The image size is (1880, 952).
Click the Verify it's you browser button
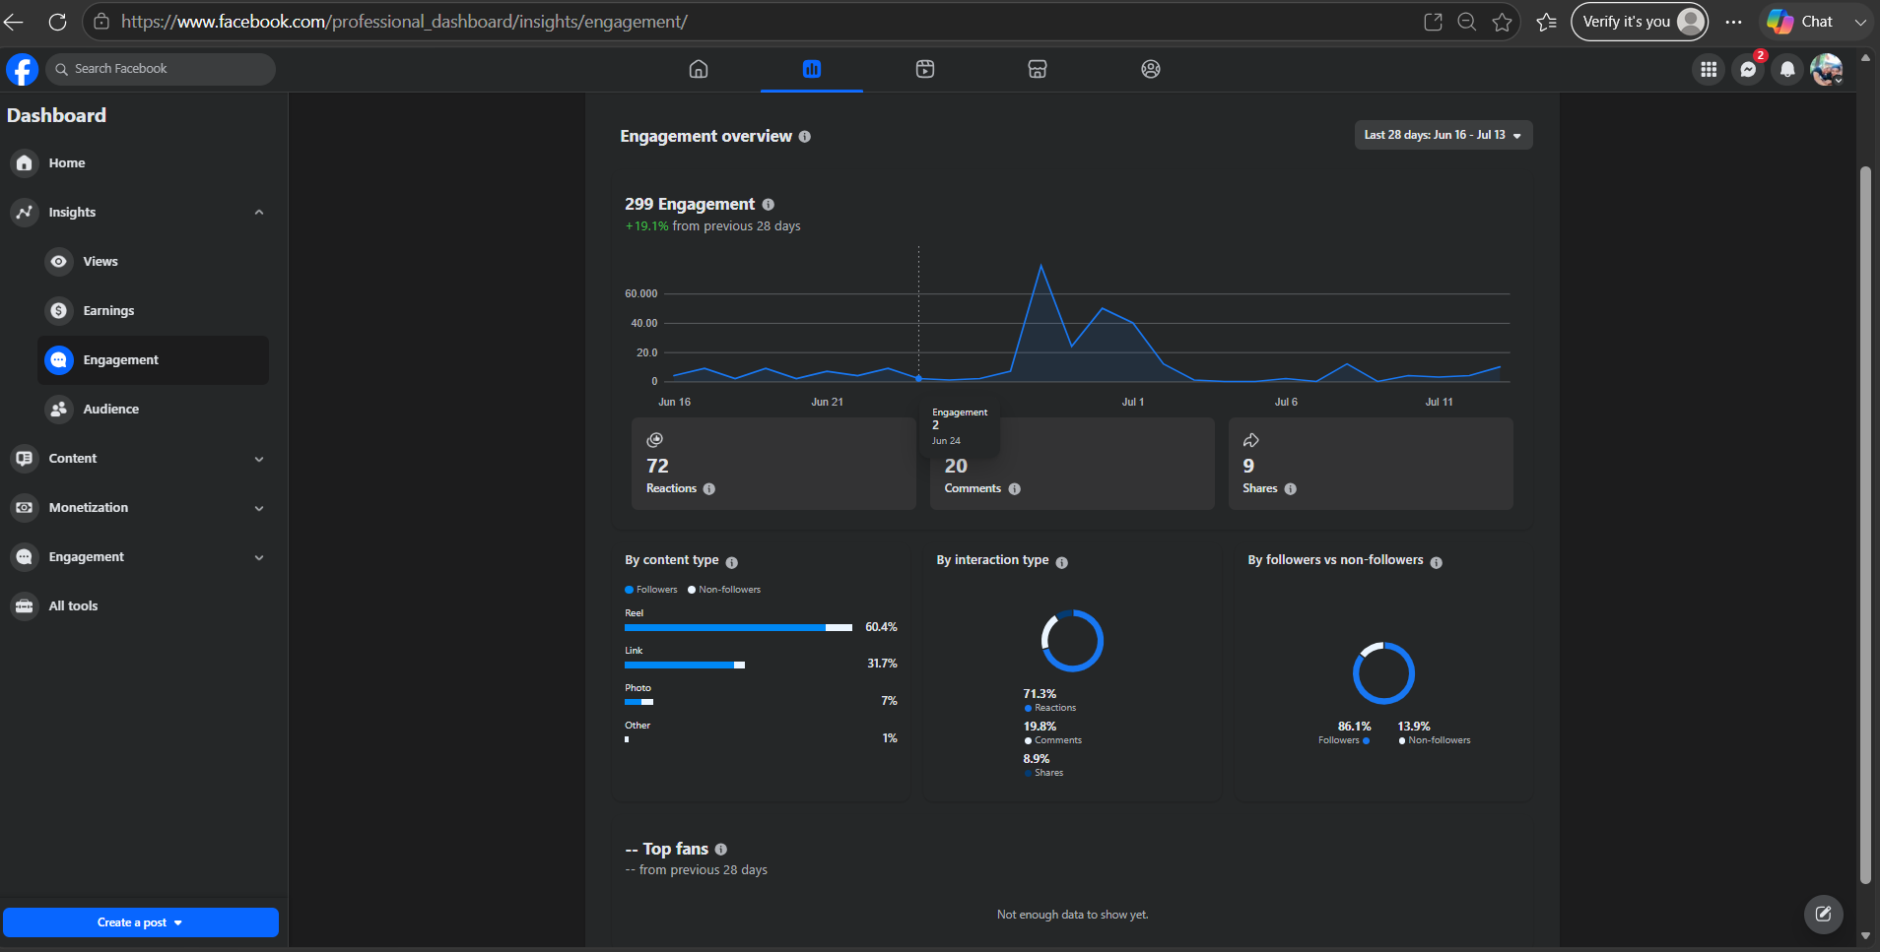tap(1640, 22)
